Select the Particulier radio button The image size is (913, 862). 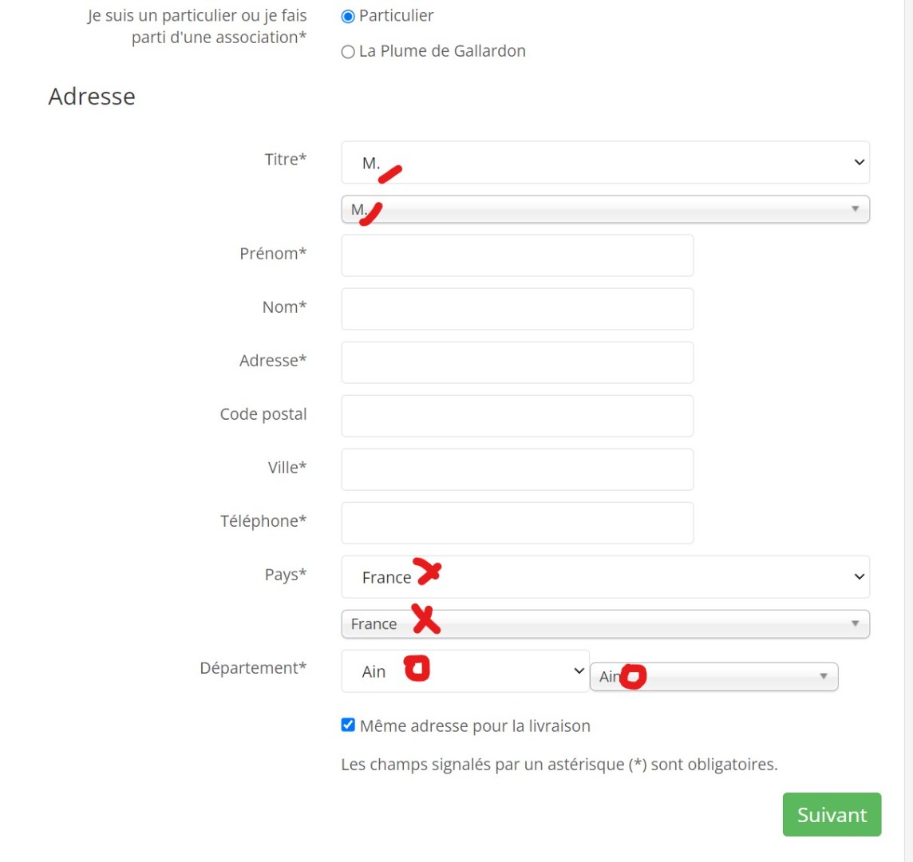point(348,16)
